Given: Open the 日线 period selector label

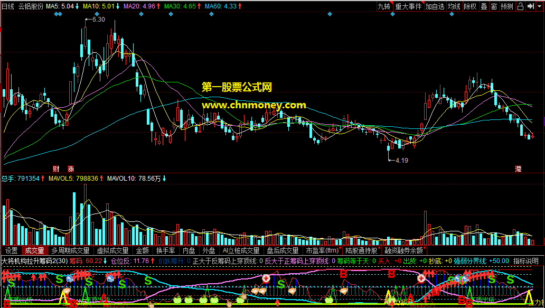Looking at the screenshot, I should [x=8, y=6].
